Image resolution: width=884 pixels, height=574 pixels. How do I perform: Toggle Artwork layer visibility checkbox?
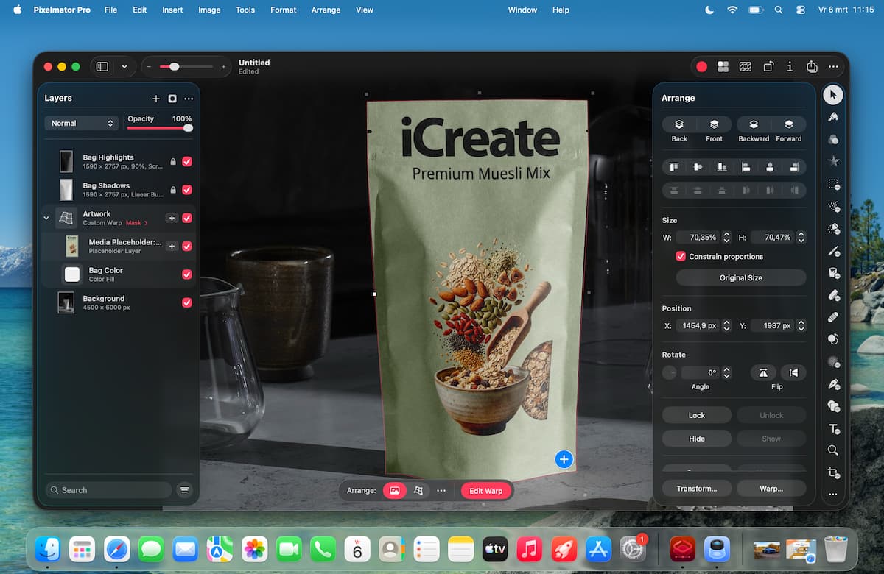pyautogui.click(x=187, y=218)
